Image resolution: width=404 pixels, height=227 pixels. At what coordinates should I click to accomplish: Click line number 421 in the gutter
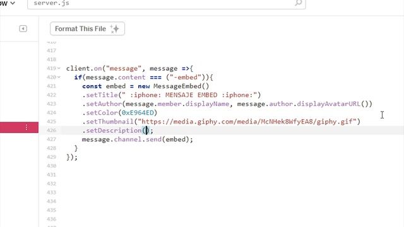[52, 86]
